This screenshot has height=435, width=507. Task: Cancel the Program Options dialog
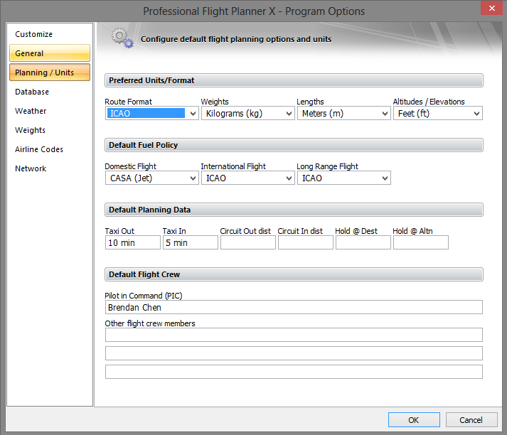click(x=471, y=420)
